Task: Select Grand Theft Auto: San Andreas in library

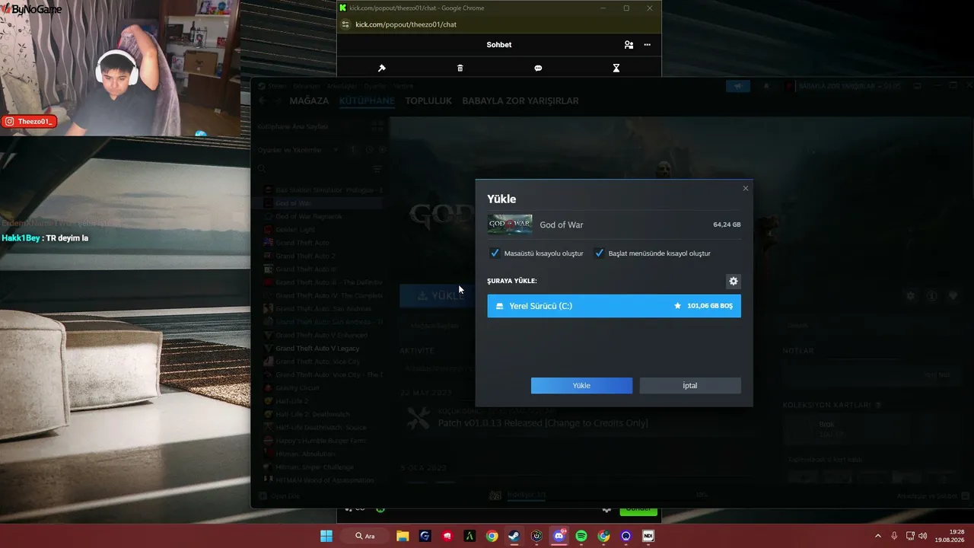Action: (323, 308)
